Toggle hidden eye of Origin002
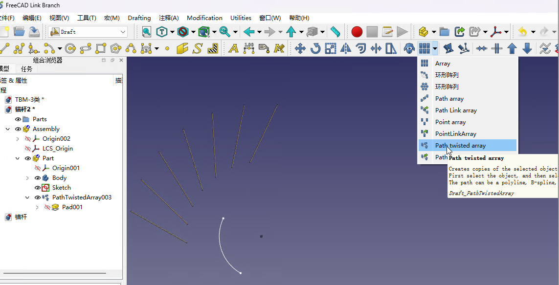The image size is (559, 285). [x=27, y=138]
